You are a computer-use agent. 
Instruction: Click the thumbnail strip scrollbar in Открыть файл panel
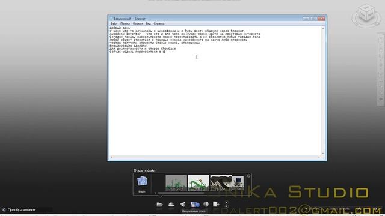[180, 193]
